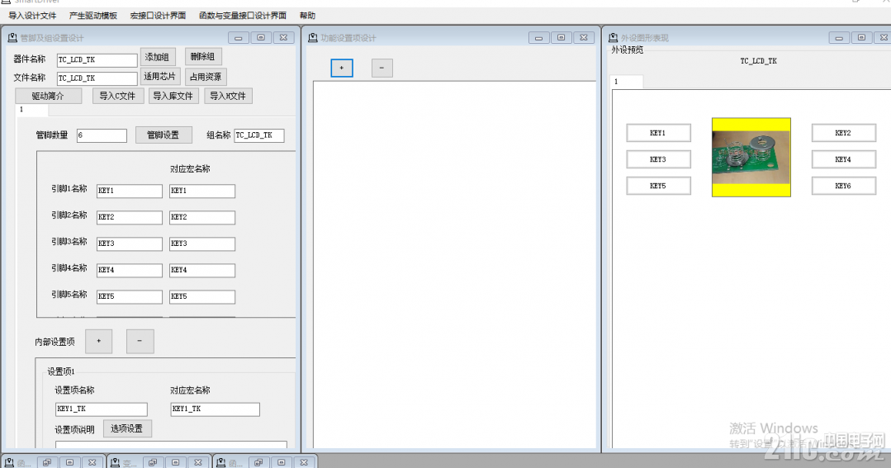Click the KEY2 button in peripheral preview
This screenshot has width=891, height=468.
tap(844, 133)
